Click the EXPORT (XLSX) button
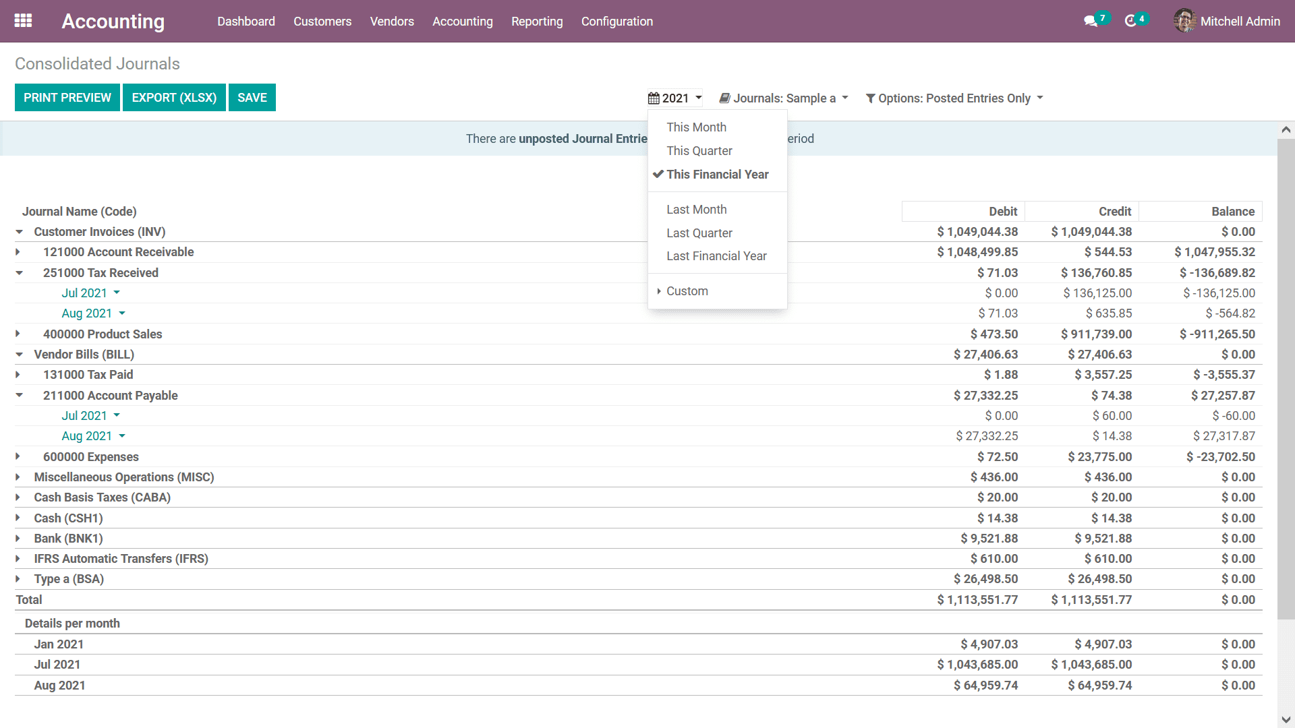Image resolution: width=1295 pixels, height=728 pixels. (x=174, y=98)
